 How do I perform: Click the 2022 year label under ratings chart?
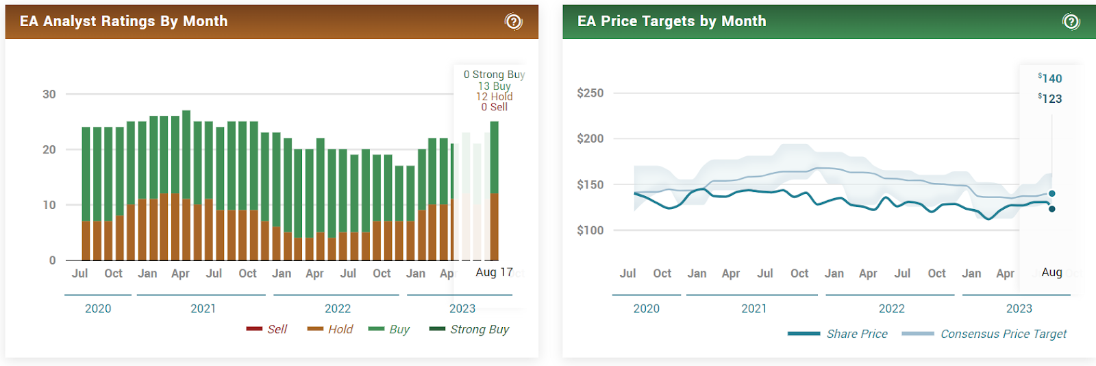(338, 308)
